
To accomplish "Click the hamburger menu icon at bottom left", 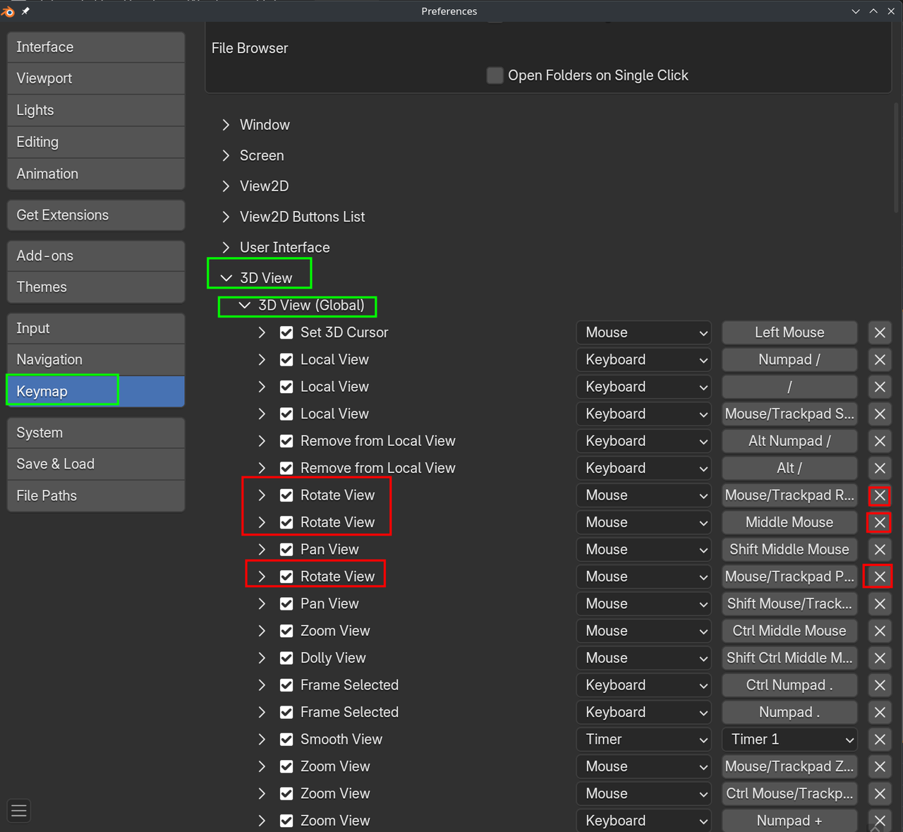I will click(x=19, y=811).
